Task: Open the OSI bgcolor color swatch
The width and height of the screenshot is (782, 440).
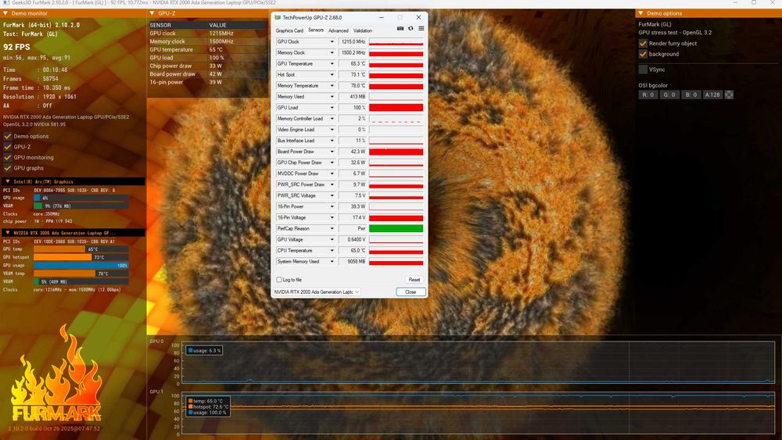Action: [x=729, y=95]
